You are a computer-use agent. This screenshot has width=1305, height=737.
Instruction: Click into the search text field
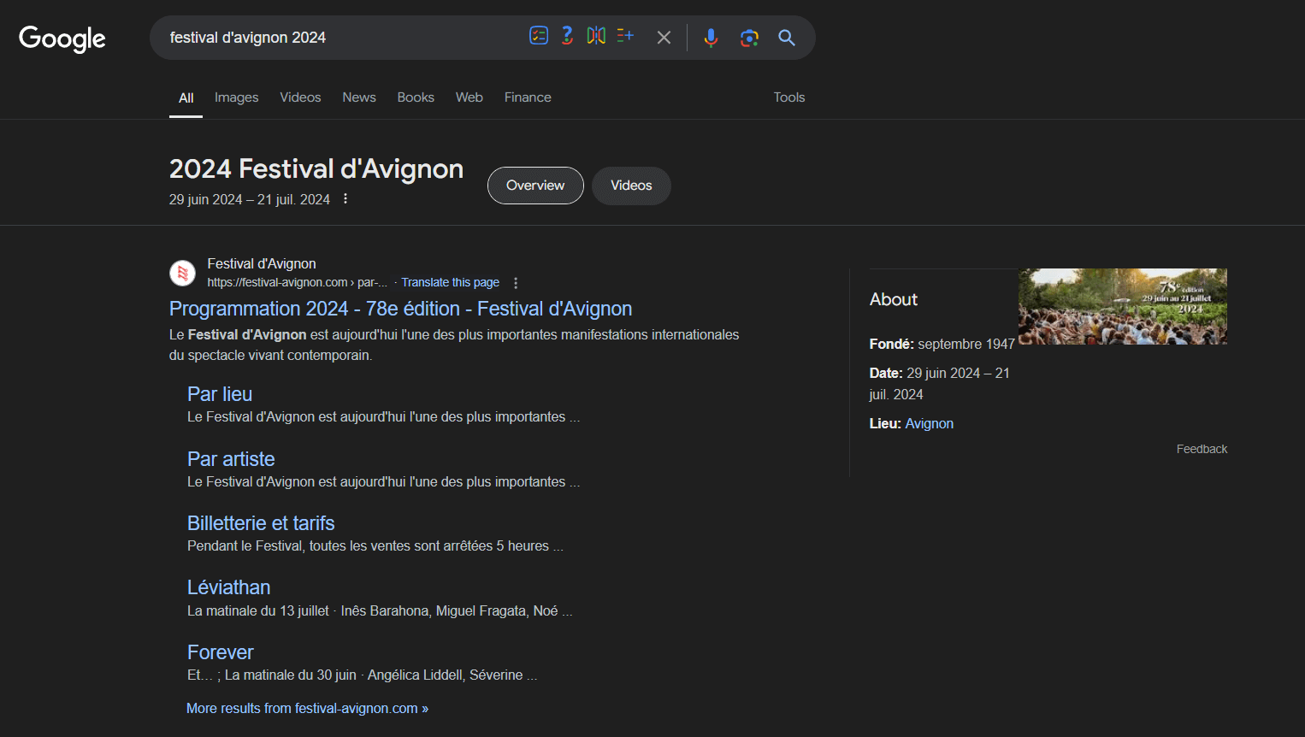(342, 38)
